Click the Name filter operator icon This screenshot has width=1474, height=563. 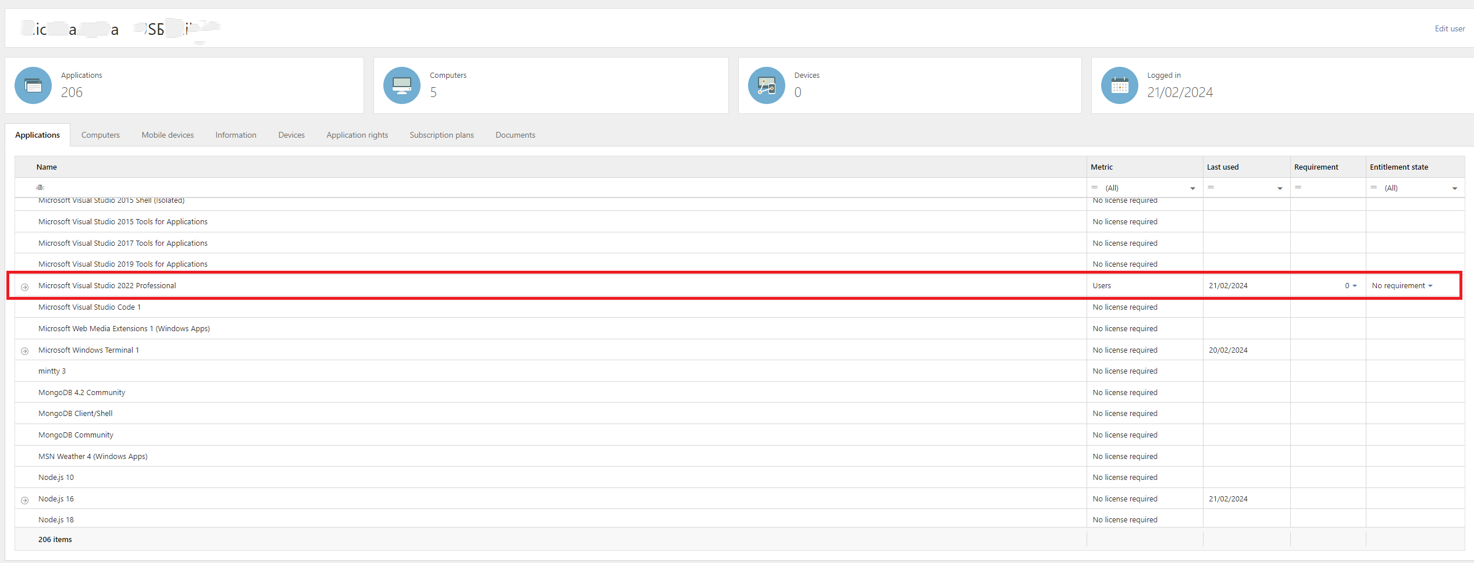tap(40, 188)
